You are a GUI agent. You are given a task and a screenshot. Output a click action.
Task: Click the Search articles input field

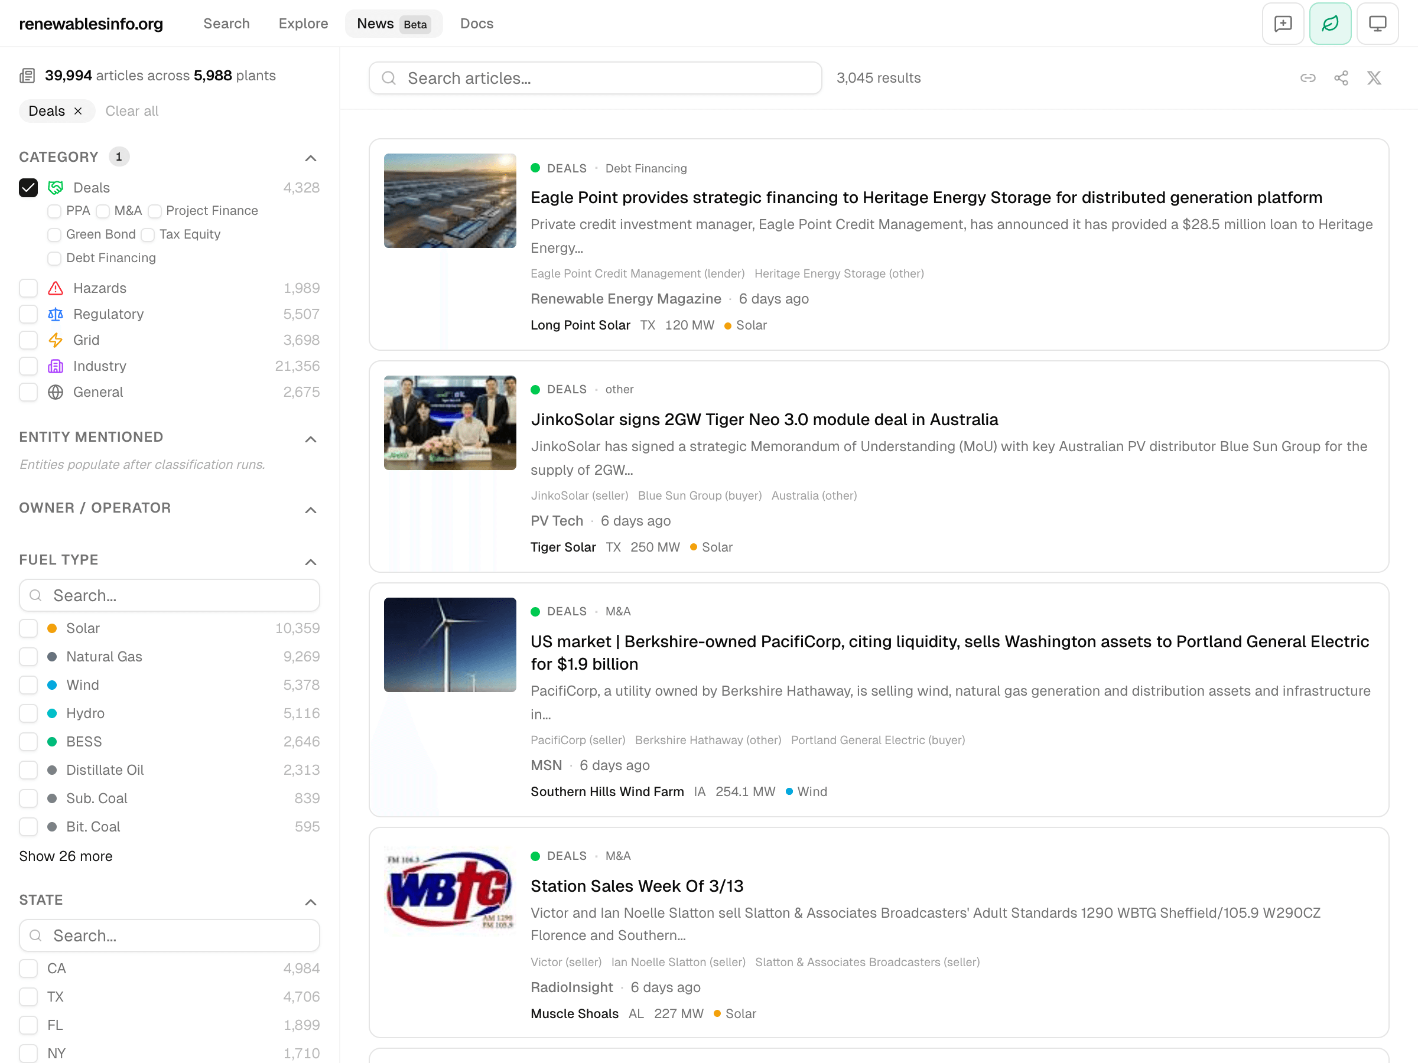pyautogui.click(x=595, y=77)
